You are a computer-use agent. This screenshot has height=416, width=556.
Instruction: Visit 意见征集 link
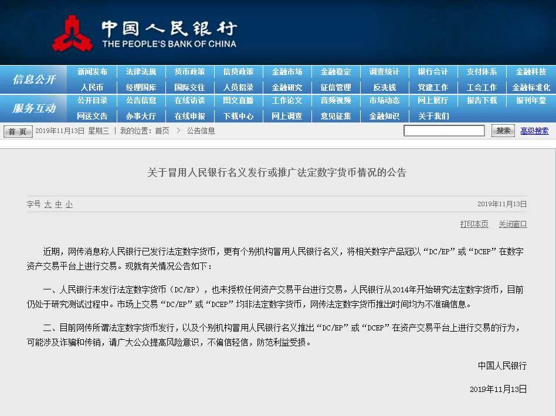tap(336, 116)
